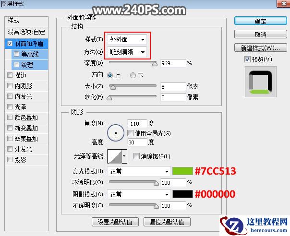This screenshot has height=236, width=290.
Task: Click highlight 不透明度(O) value field
Action: pyautogui.click(x=173, y=183)
